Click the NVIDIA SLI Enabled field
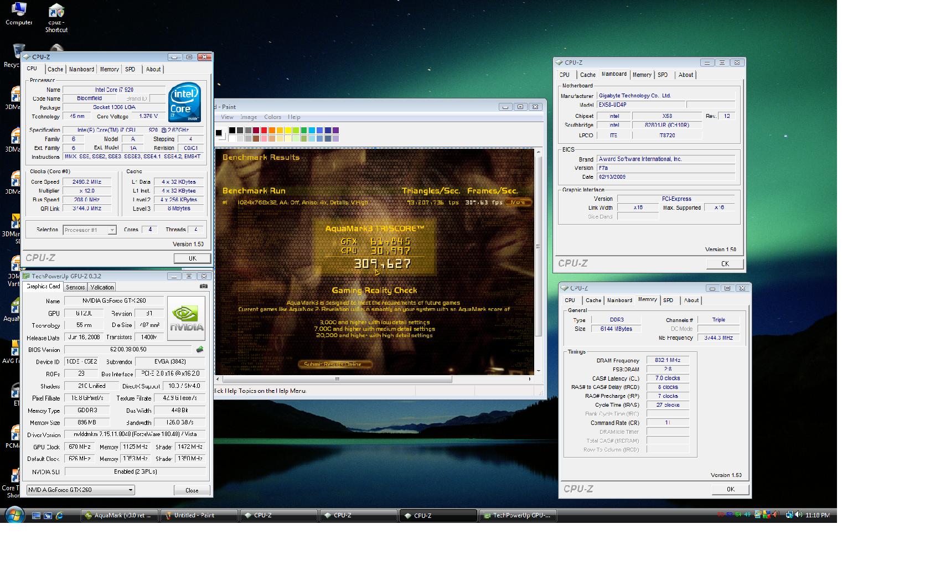 click(x=135, y=471)
